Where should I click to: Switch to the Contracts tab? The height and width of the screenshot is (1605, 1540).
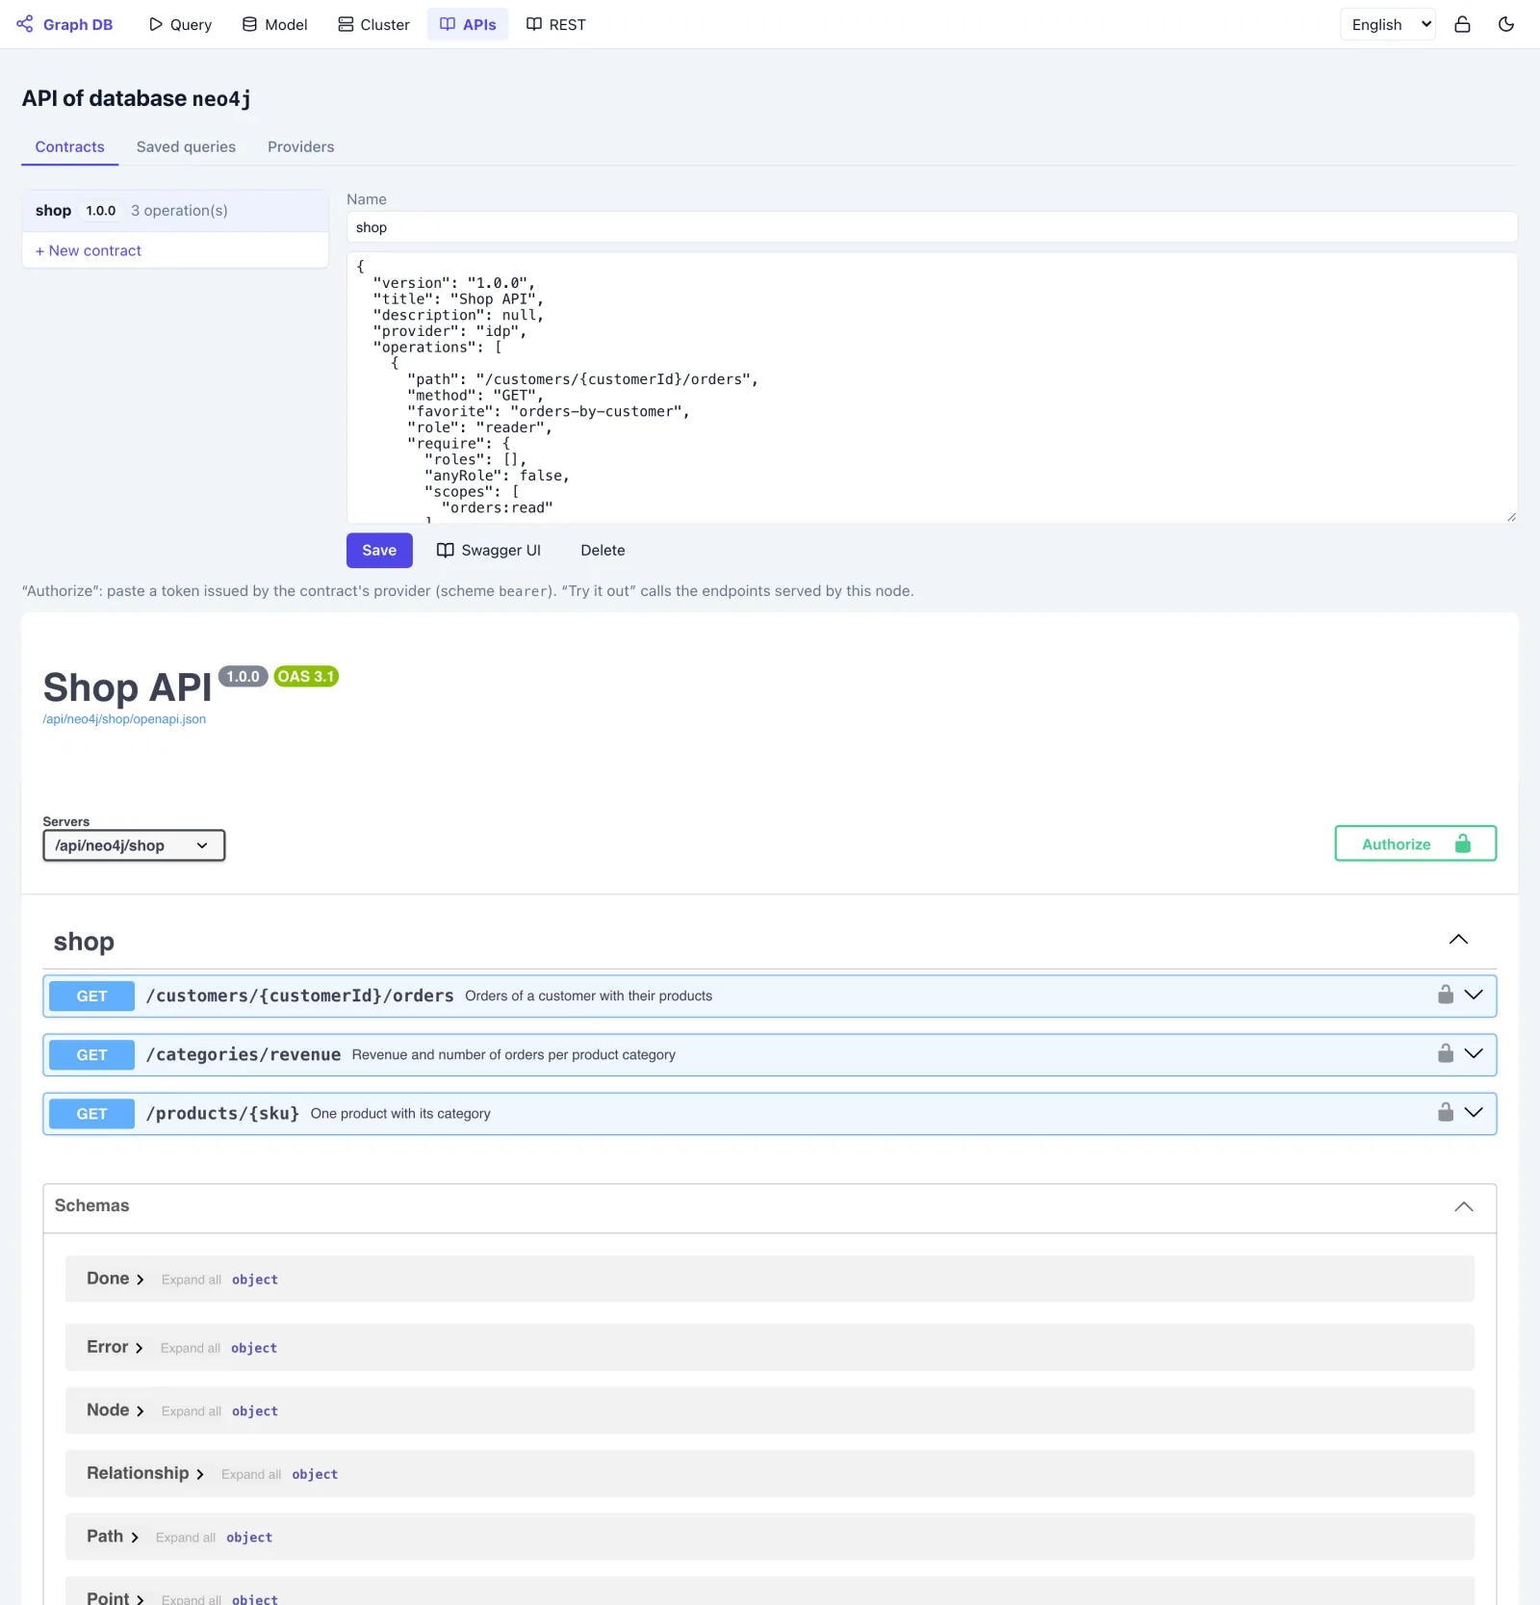[x=69, y=146]
